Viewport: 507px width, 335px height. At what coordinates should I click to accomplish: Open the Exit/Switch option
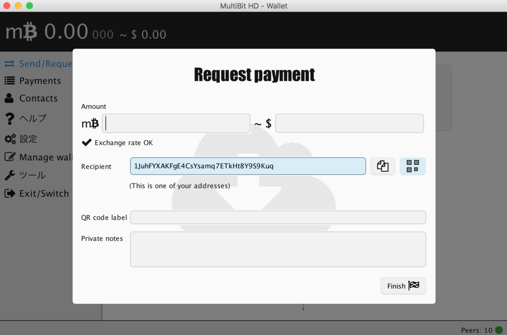(x=44, y=193)
